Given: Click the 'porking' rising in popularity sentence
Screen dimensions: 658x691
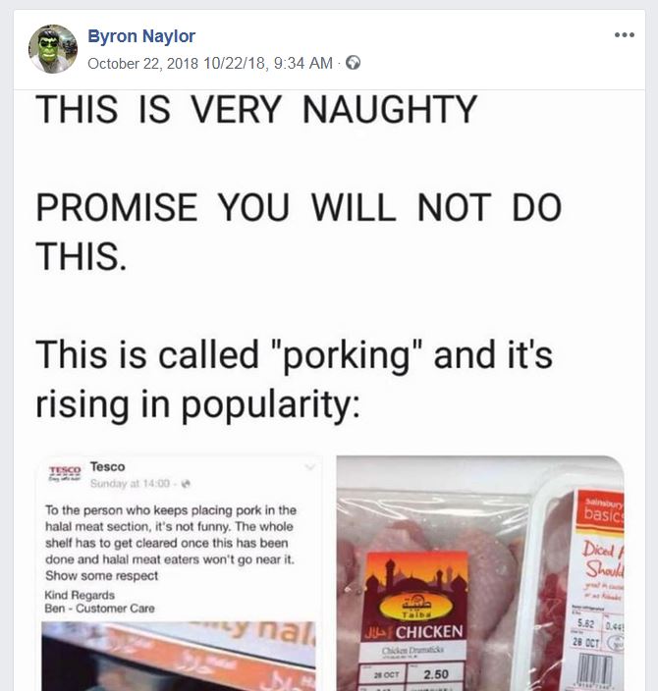Looking at the screenshot, I should click(x=294, y=379).
